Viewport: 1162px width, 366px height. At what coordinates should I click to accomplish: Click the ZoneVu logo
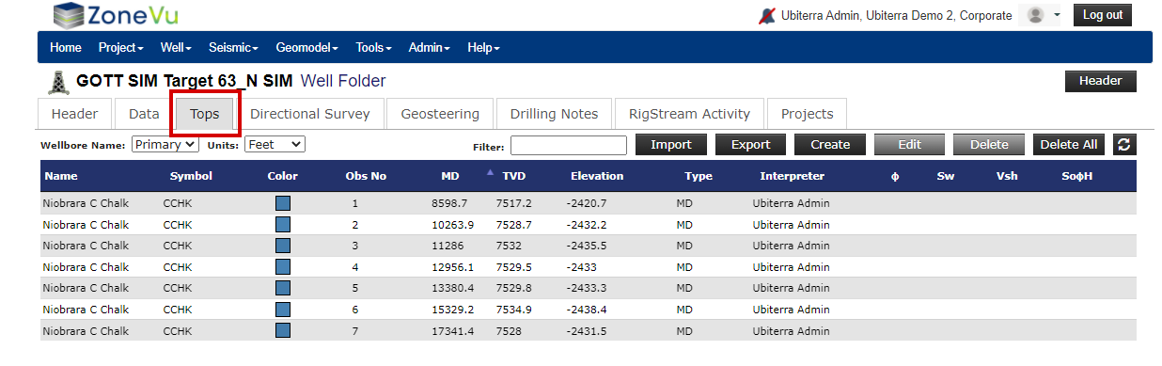[x=117, y=15]
